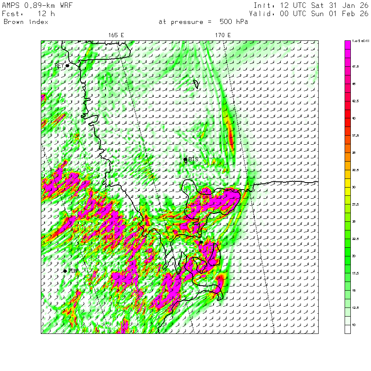Viewport: 371px width, 371px height.
Task: Click the BIS station marker dot
Action: [x=185, y=160]
